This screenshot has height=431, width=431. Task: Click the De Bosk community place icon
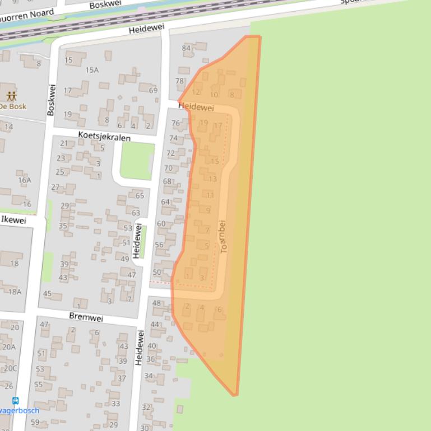click(x=11, y=96)
